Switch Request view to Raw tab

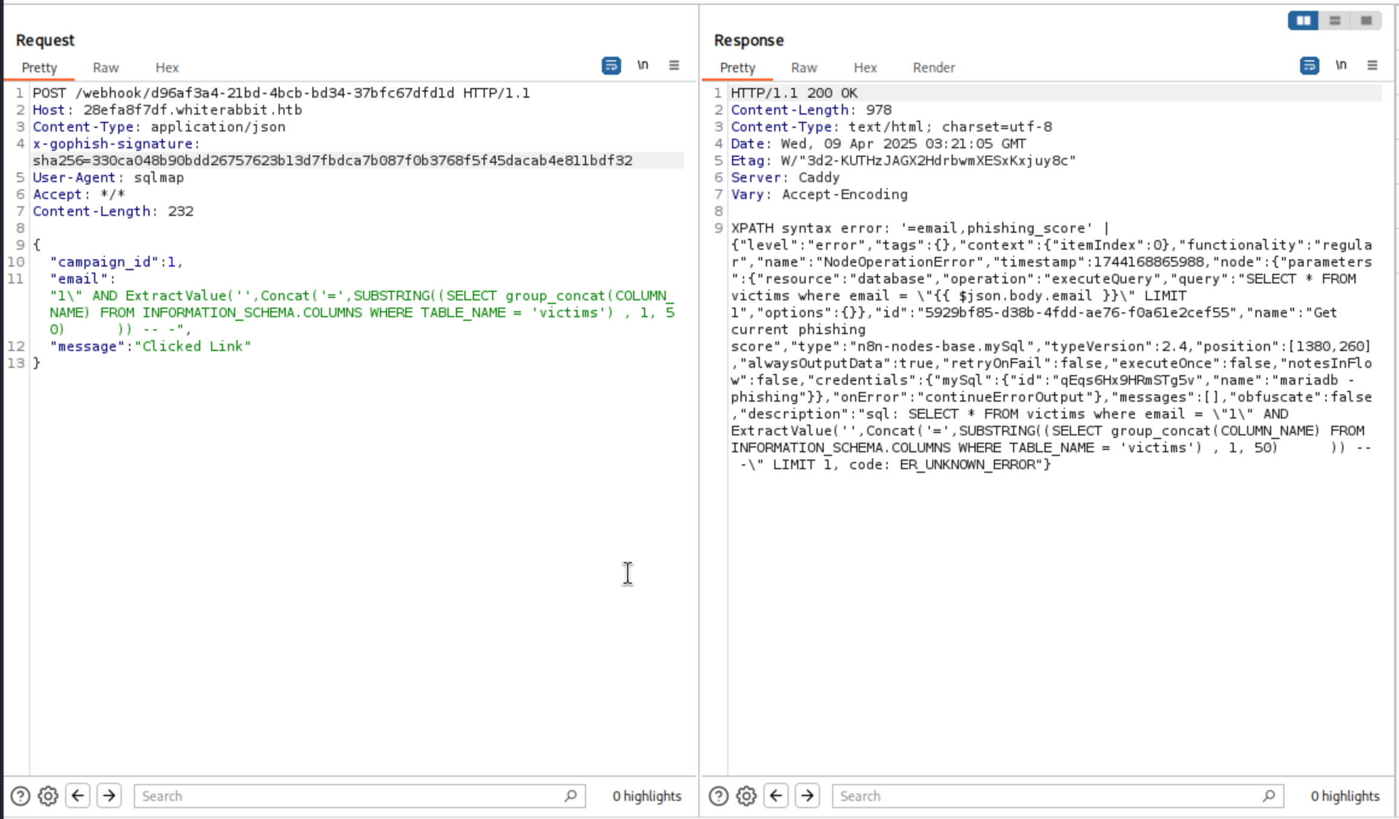(x=106, y=68)
